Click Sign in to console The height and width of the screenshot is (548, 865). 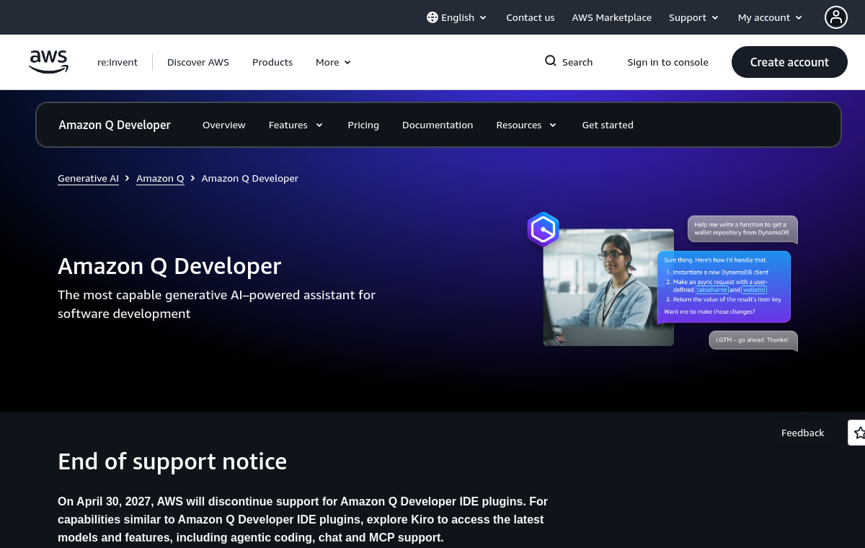tap(667, 62)
